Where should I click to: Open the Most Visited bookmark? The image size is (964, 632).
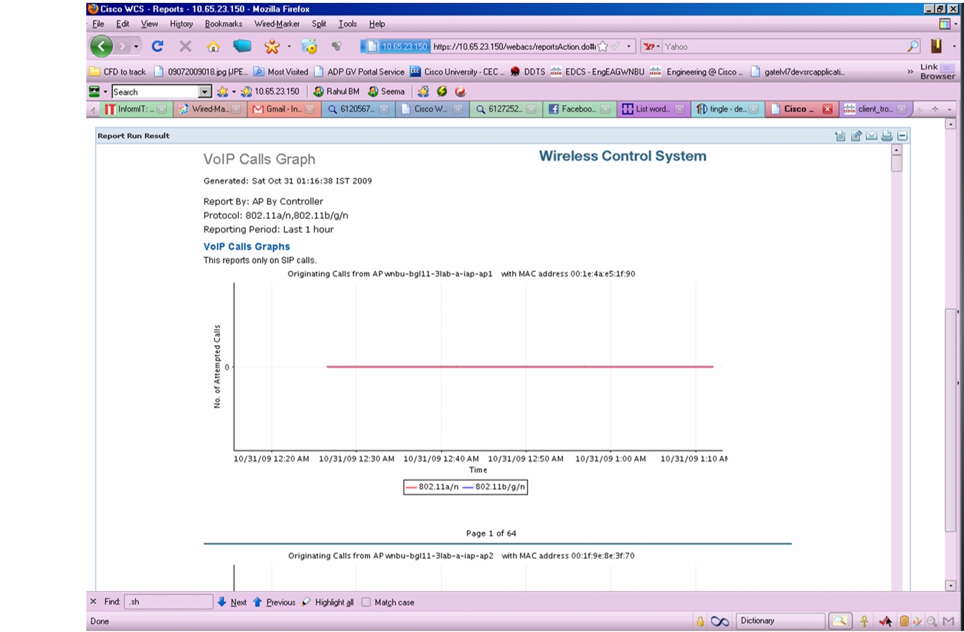[280, 71]
